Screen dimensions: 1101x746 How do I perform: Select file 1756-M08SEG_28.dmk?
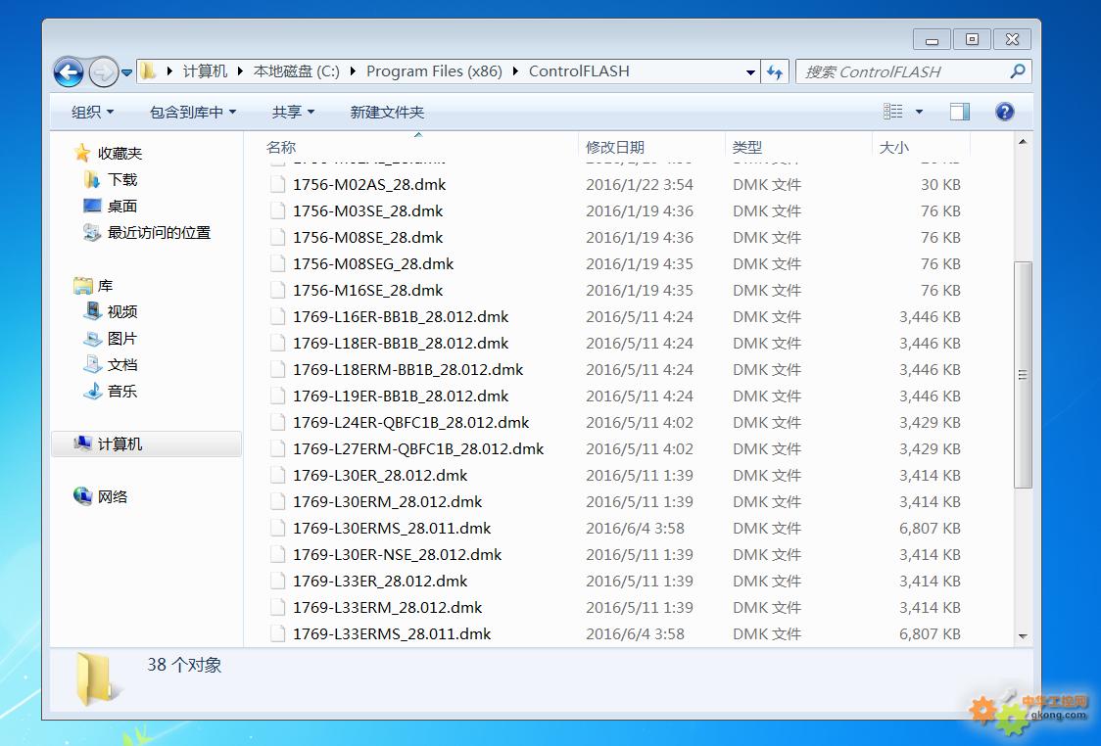(x=373, y=264)
